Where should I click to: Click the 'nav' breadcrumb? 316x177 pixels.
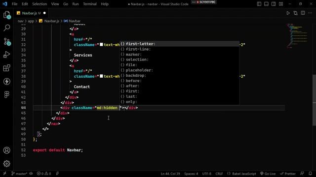tap(20, 21)
